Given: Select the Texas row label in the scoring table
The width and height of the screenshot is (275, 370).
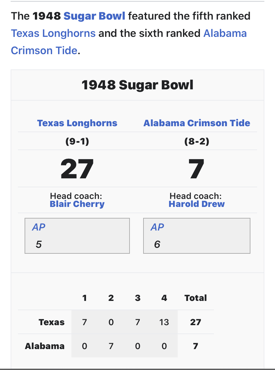Looking at the screenshot, I should [51, 322].
